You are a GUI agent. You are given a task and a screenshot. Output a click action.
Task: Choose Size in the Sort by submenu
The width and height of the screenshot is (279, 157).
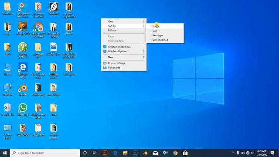click(165, 31)
